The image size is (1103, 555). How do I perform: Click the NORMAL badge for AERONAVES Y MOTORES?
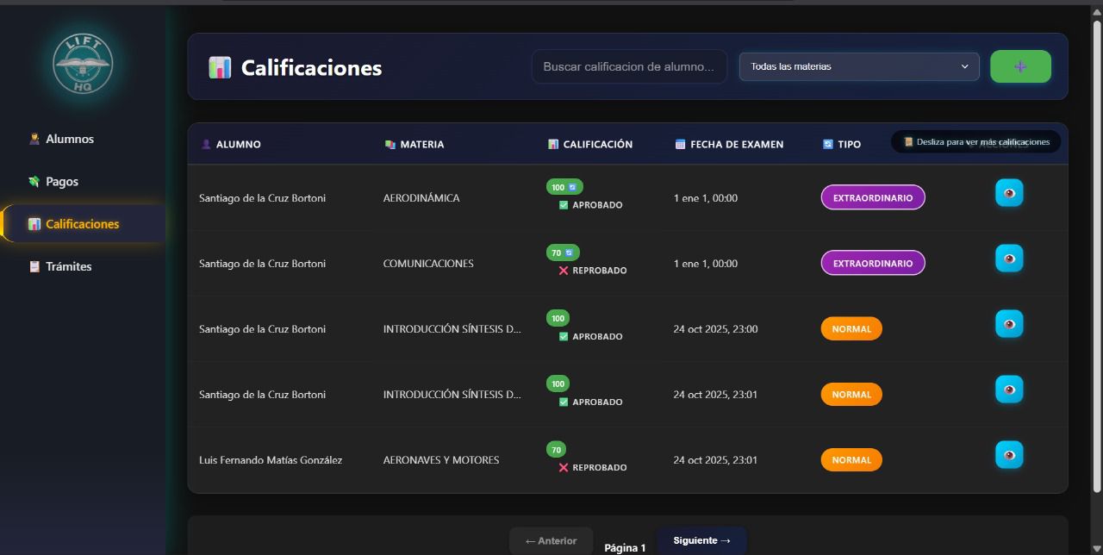(851, 460)
